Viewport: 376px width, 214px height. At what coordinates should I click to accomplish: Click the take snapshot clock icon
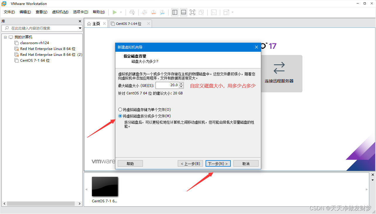145,12
